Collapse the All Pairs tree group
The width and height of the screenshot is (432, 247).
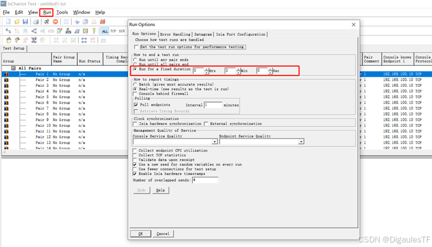tap(13, 68)
